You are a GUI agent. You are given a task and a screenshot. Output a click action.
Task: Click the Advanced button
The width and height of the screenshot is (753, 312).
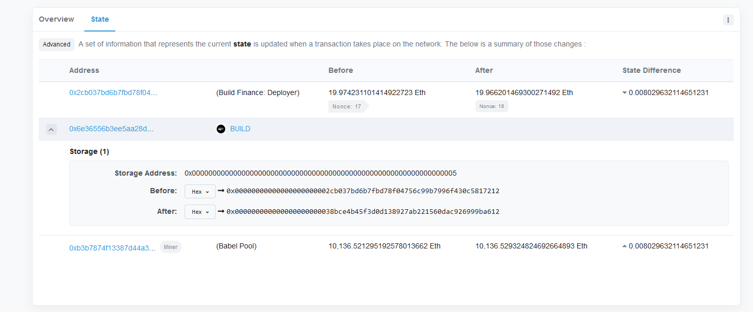56,44
